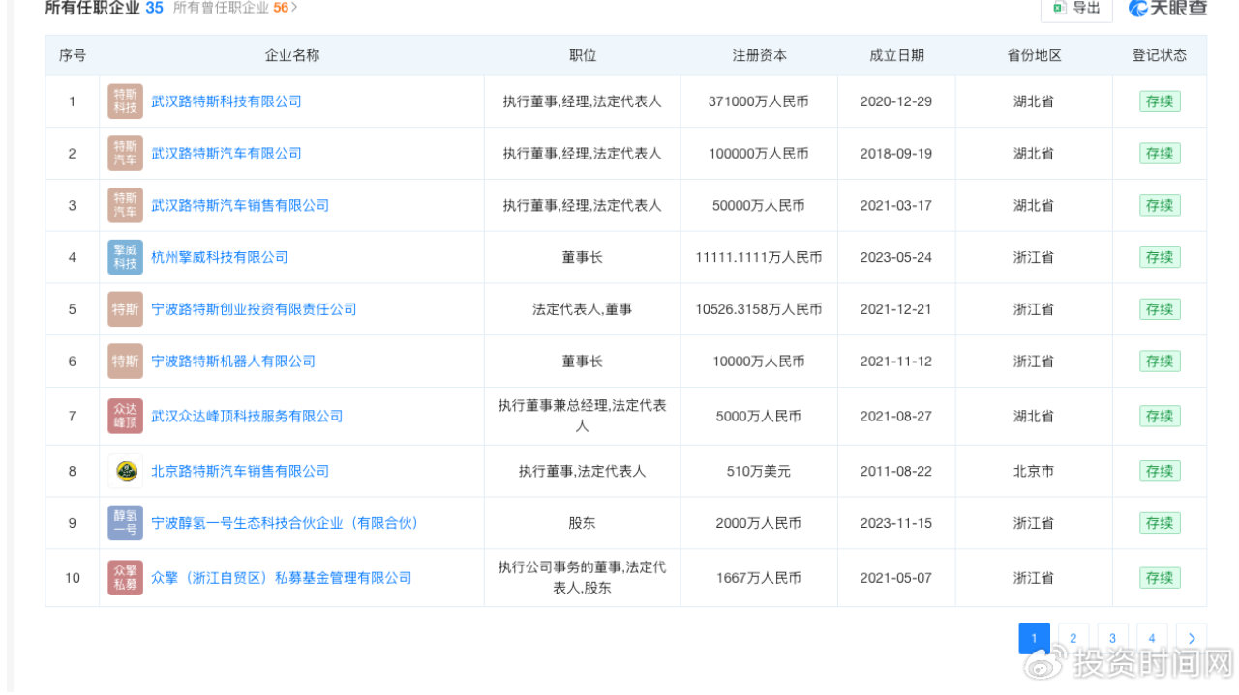The image size is (1239, 695).
Task: Click date cell 2011-08-22
Action: [896, 472]
